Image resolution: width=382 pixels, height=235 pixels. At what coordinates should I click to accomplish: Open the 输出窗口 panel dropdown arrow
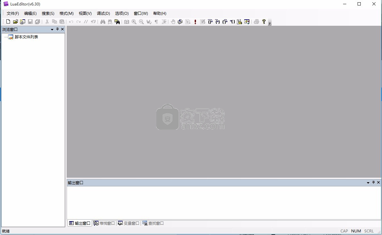coord(368,183)
